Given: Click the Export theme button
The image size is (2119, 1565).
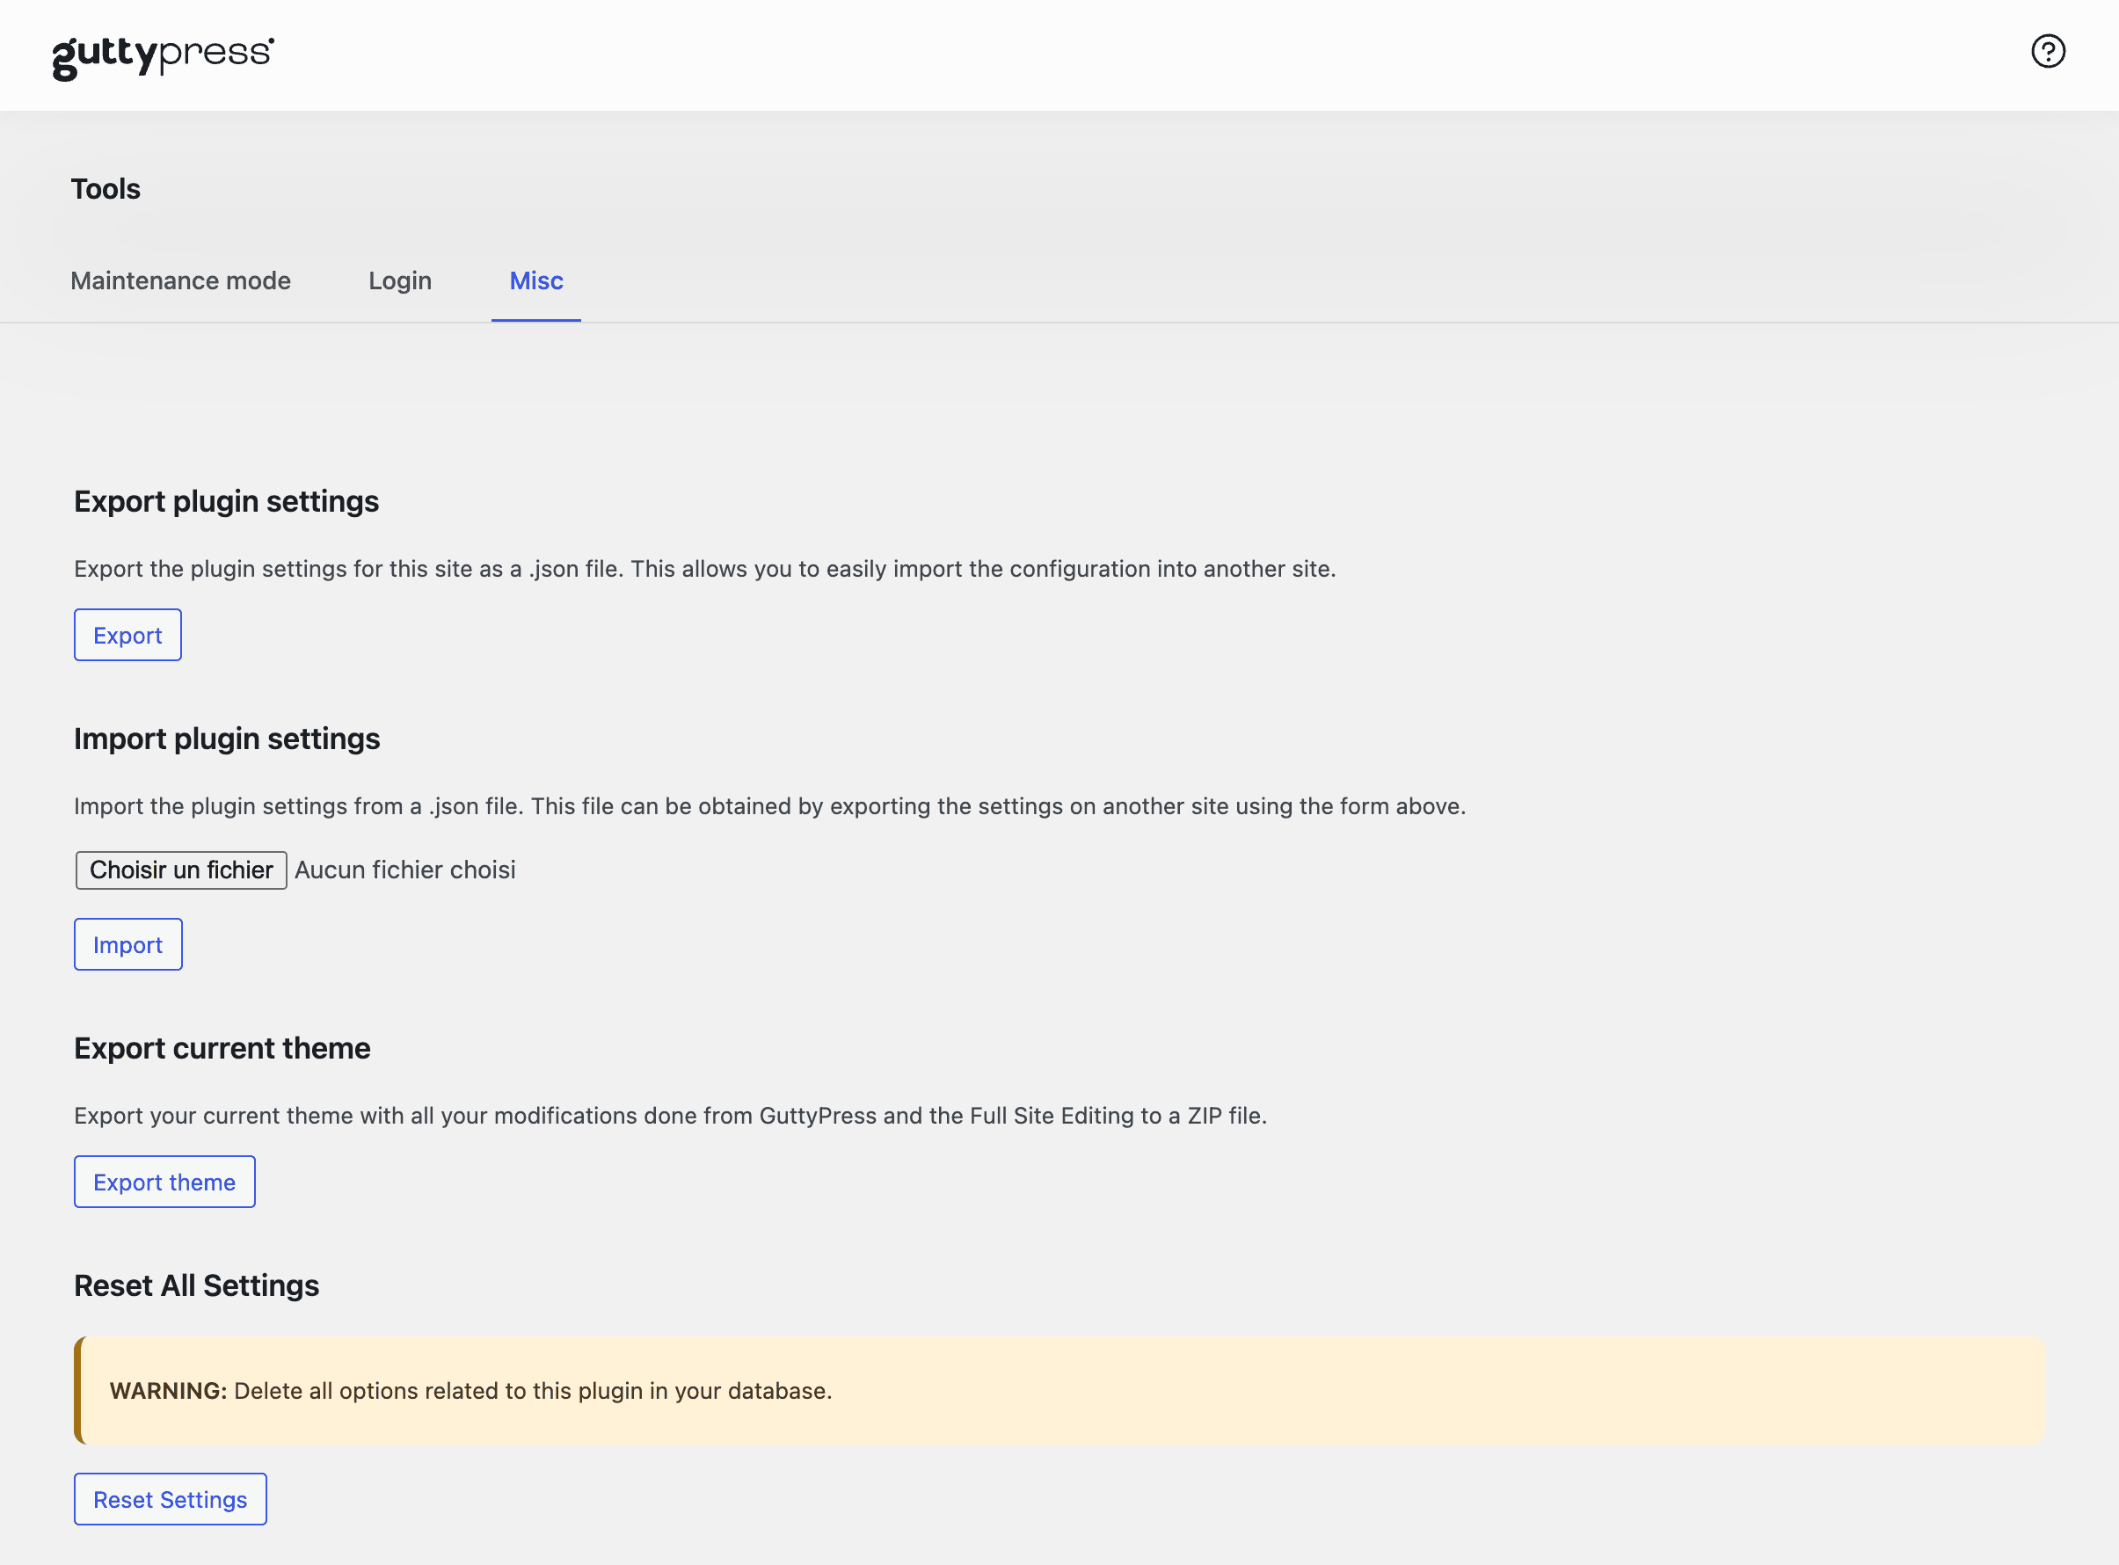Looking at the screenshot, I should pos(164,1182).
